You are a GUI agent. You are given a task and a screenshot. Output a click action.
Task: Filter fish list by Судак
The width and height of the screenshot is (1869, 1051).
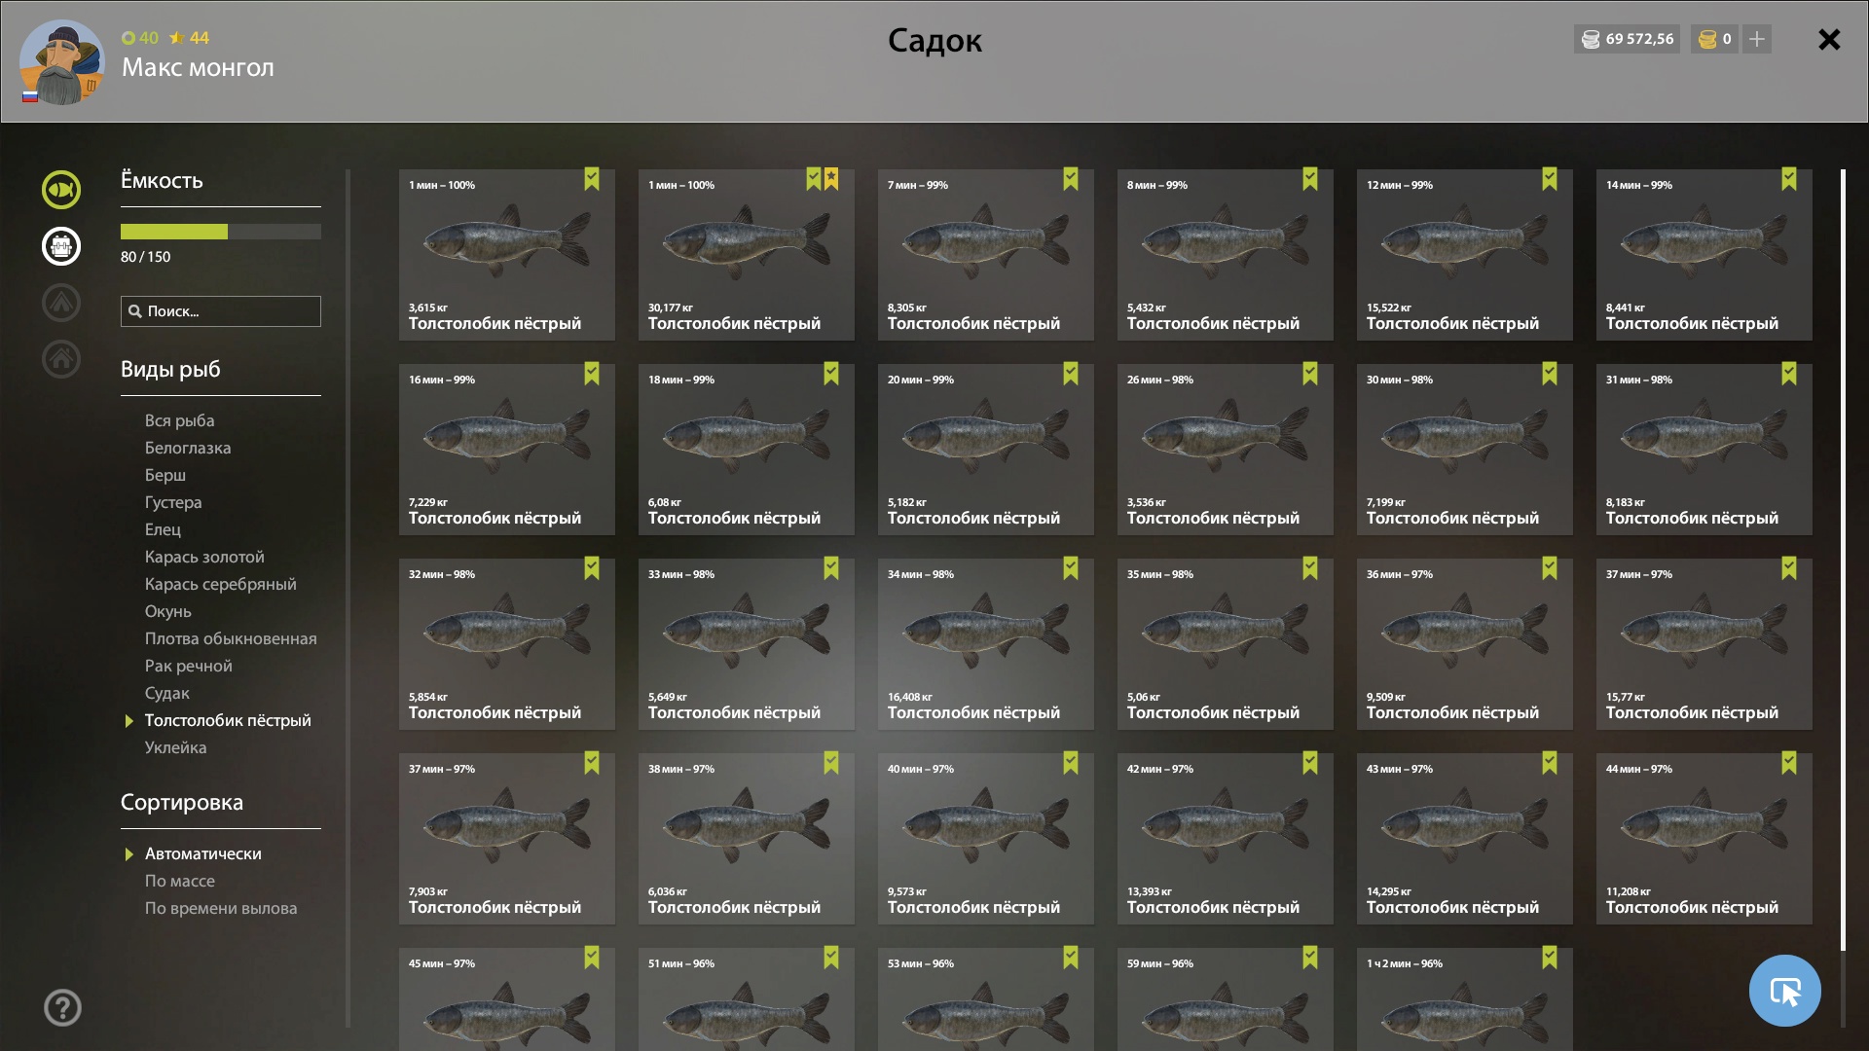pos(167,693)
